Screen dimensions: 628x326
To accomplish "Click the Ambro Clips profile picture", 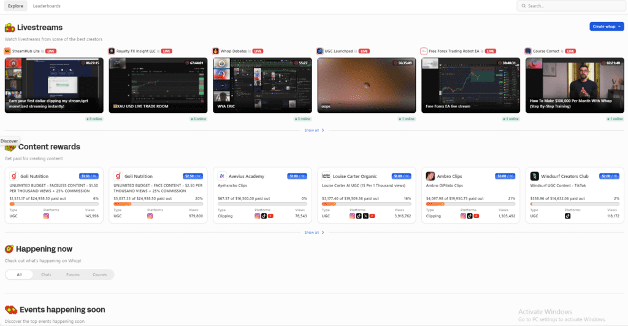I will 431,176.
